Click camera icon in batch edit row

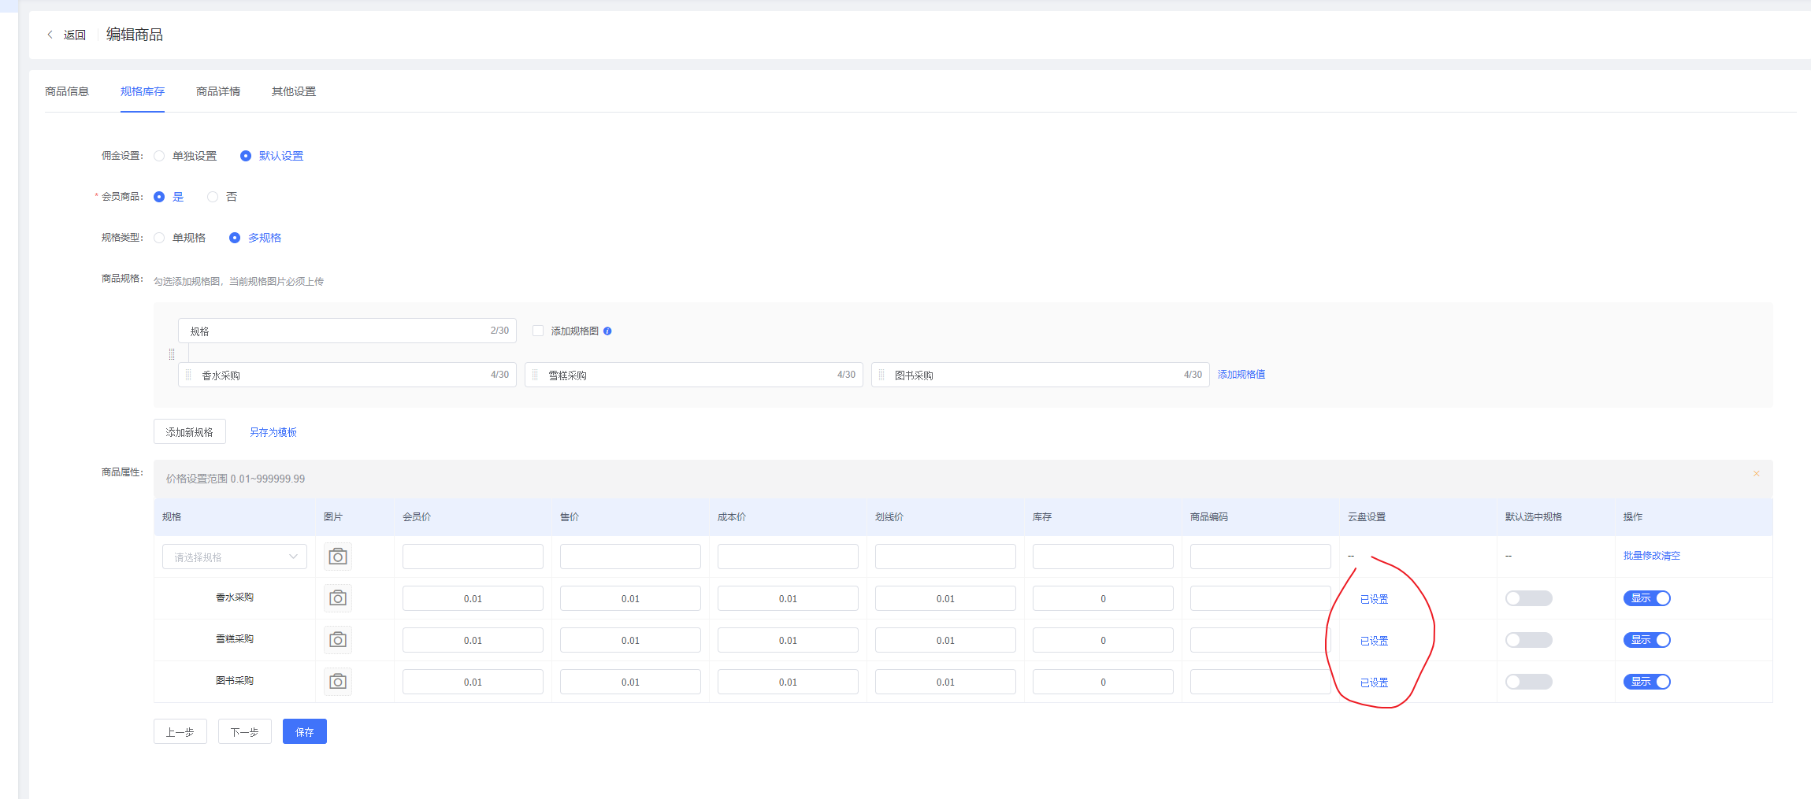pos(338,557)
